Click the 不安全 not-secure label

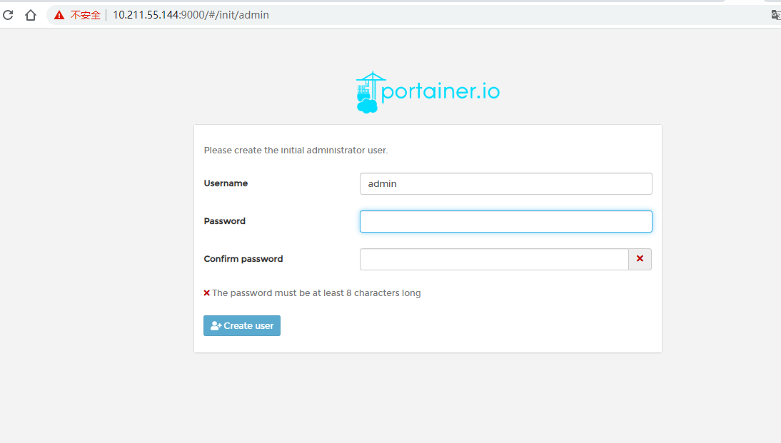tap(86, 15)
